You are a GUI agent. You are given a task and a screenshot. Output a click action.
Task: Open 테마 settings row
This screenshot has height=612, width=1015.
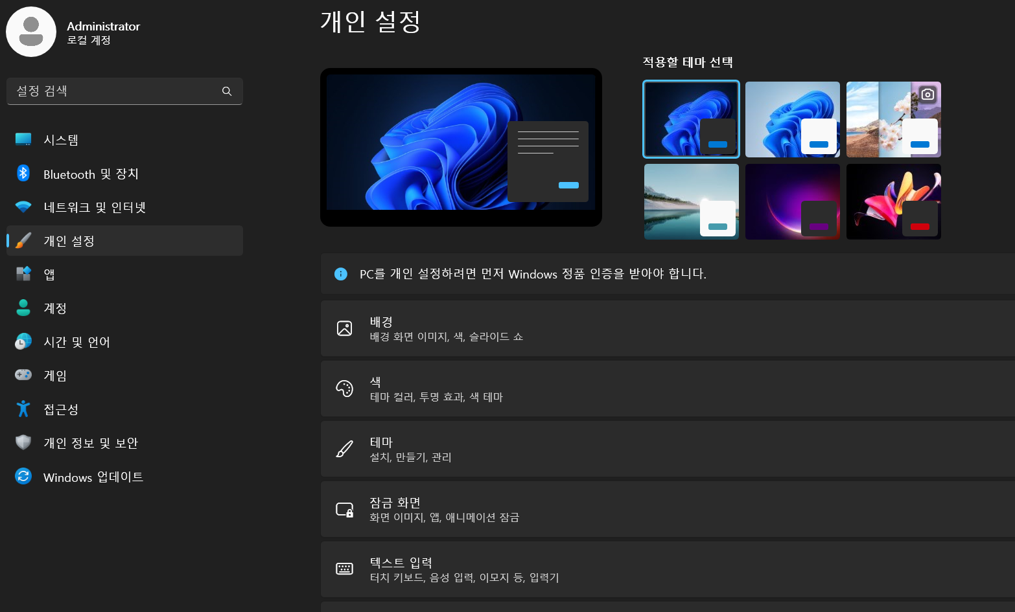[668, 449]
